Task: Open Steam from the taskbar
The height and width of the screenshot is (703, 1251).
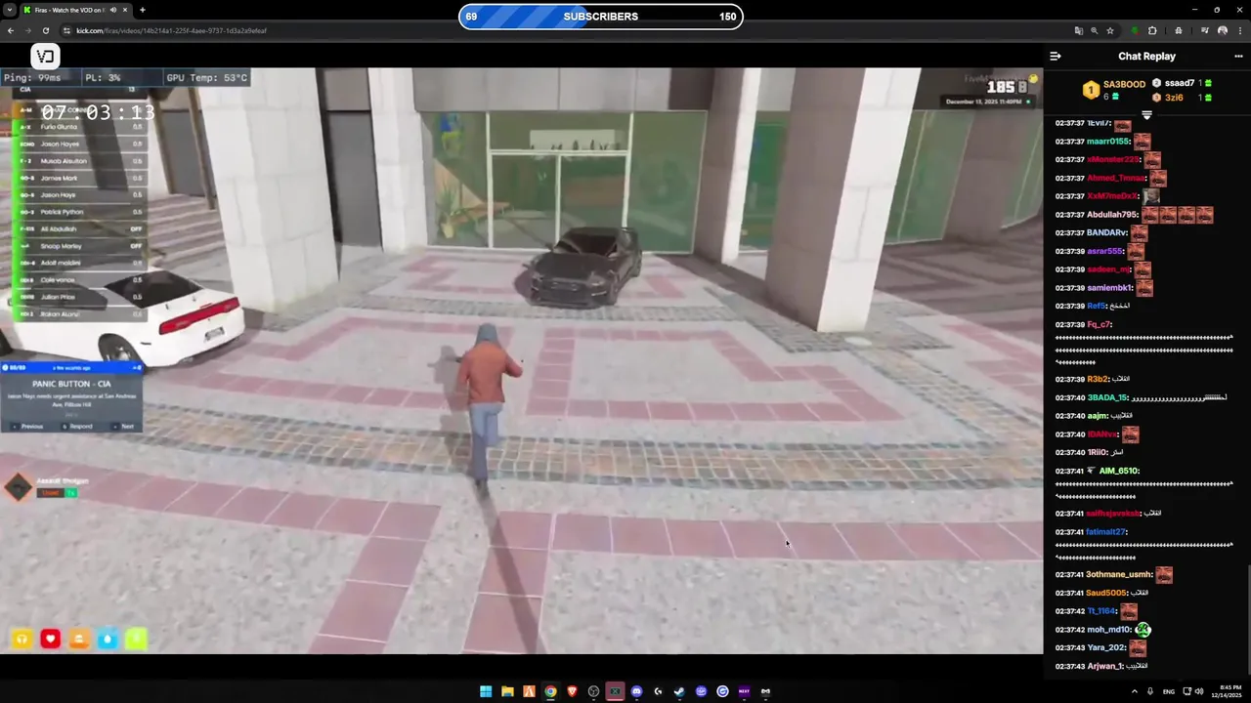Action: [679, 691]
